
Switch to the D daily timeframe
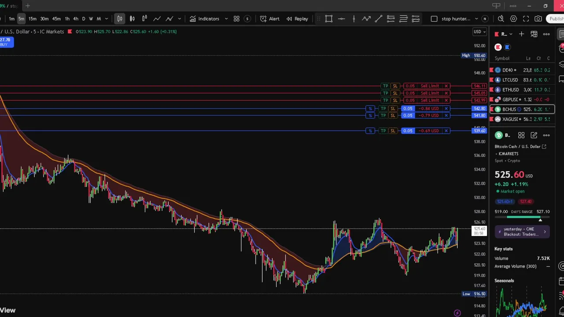(83, 18)
